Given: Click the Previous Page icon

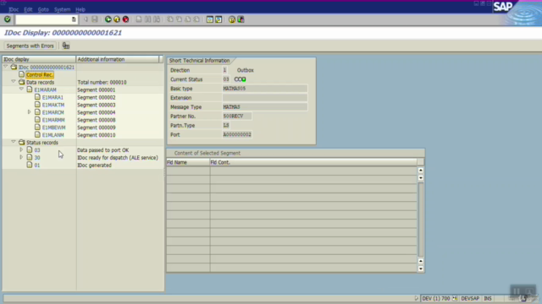Looking at the screenshot, I should (x=179, y=19).
